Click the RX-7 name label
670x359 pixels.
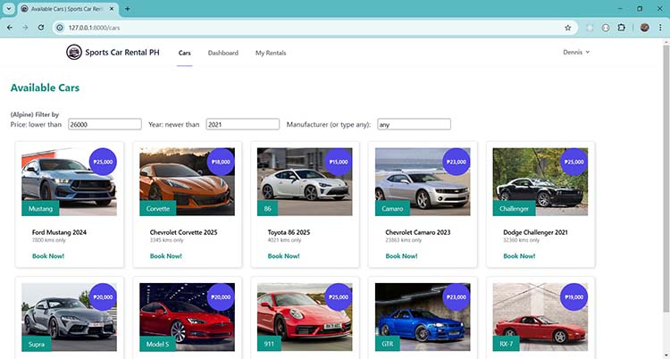(x=506, y=344)
